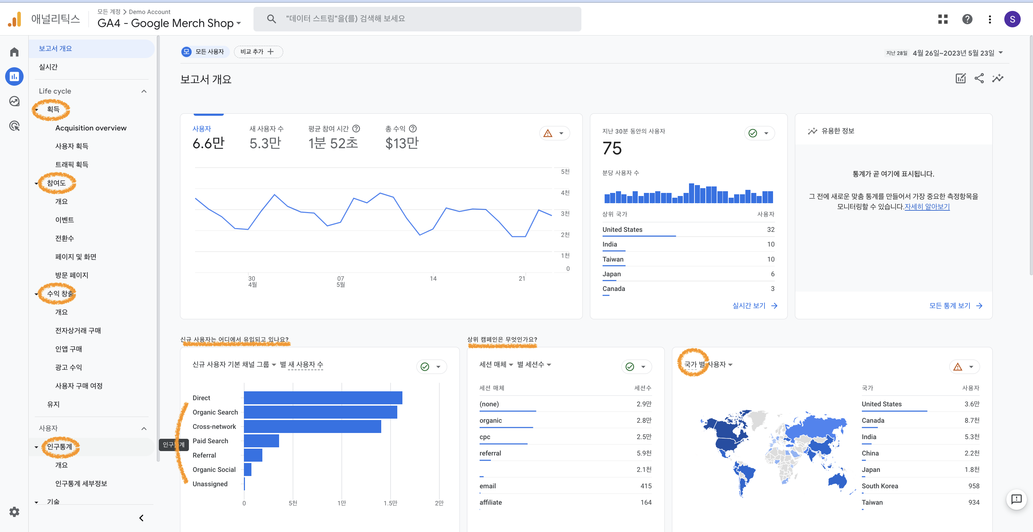The width and height of the screenshot is (1033, 532).
Task: Open Admin settings gear icon
Action: click(x=14, y=512)
